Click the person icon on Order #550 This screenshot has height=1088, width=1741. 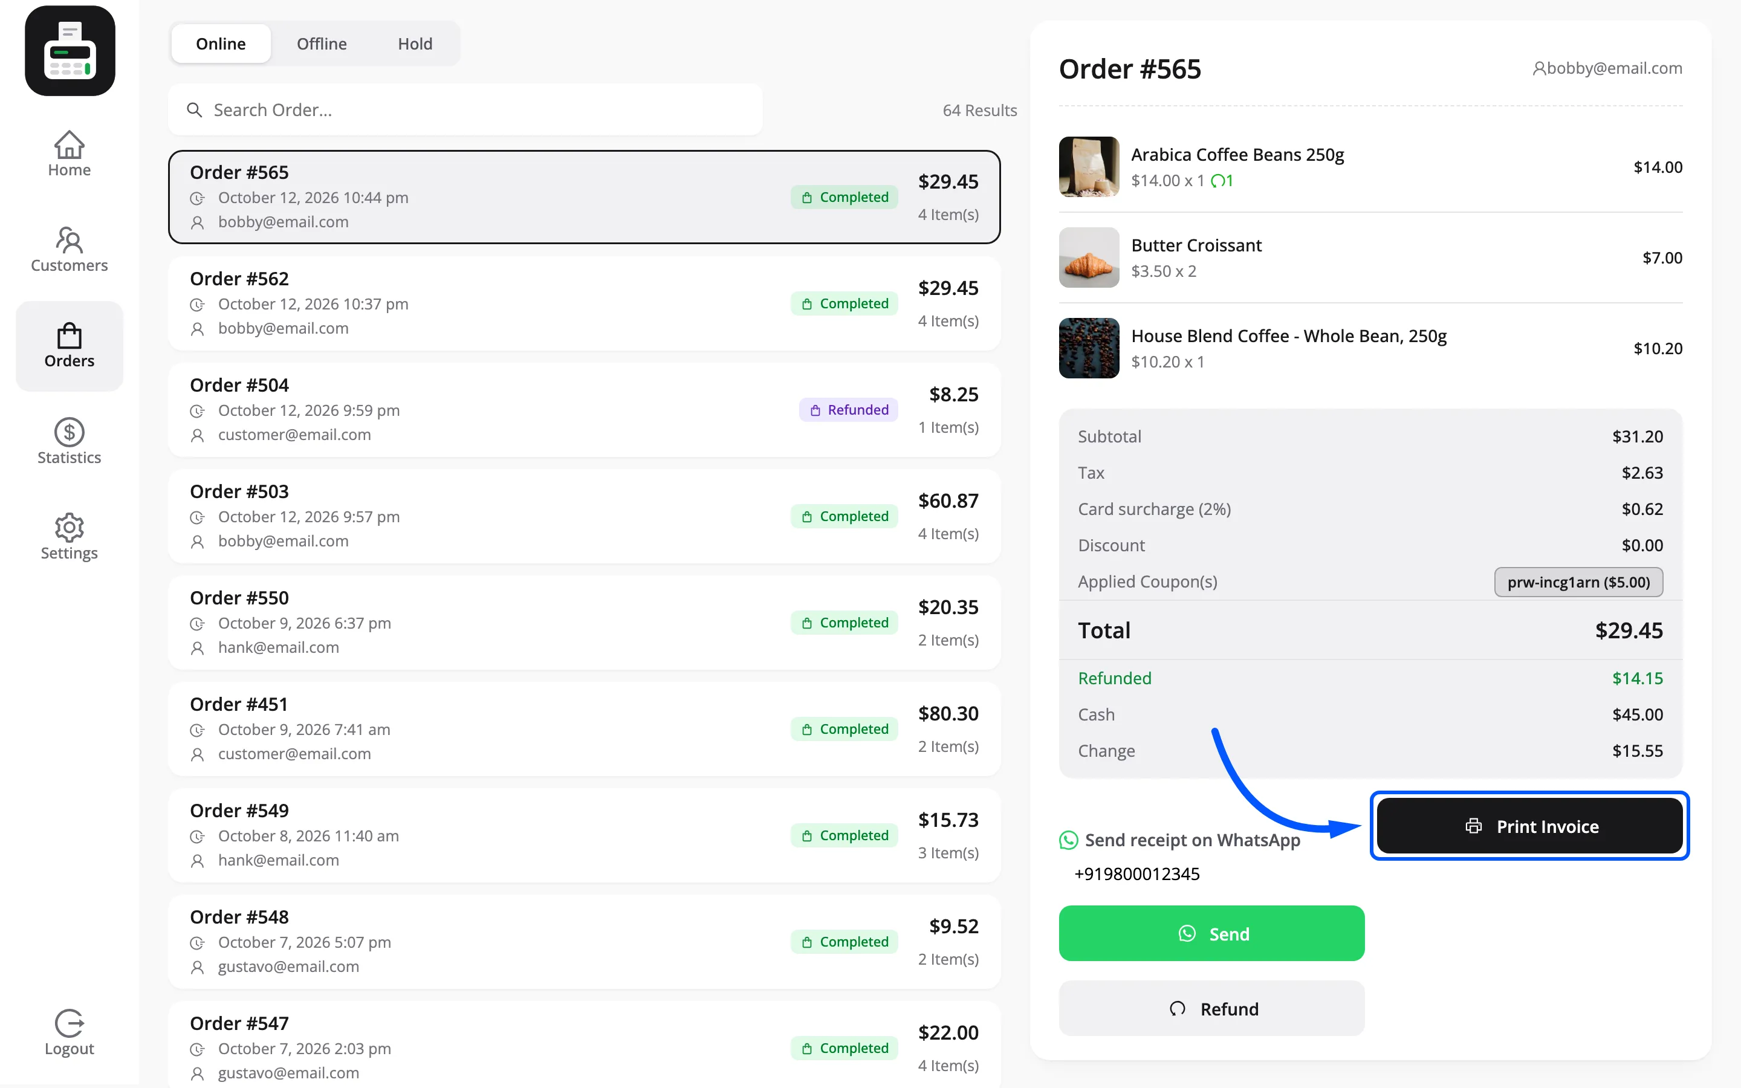pyautogui.click(x=197, y=647)
